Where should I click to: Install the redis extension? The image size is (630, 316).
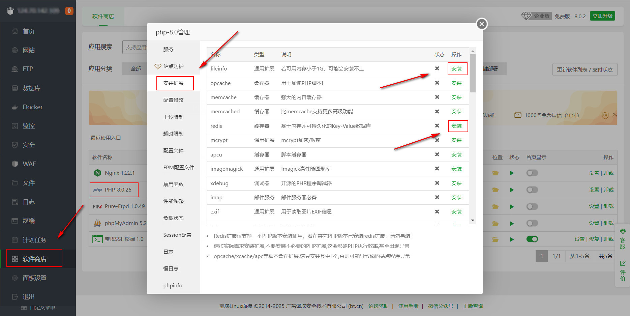(x=456, y=126)
